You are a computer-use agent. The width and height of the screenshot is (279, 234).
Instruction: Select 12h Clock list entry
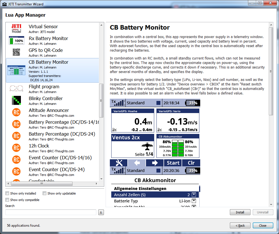[53, 148]
